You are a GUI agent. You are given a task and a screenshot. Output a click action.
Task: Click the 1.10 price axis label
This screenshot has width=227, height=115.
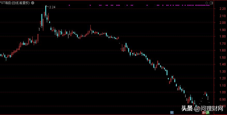point(223,85)
